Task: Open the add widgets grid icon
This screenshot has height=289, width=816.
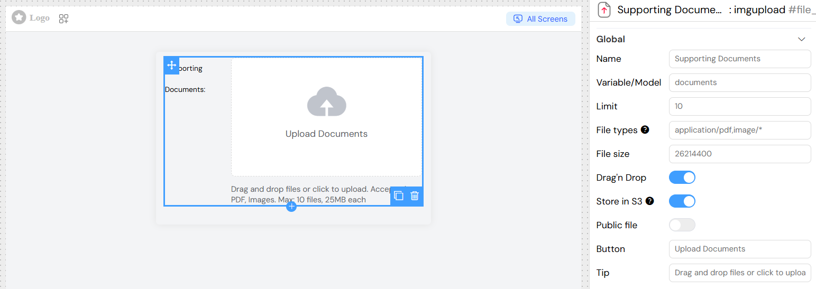Action: tap(63, 19)
